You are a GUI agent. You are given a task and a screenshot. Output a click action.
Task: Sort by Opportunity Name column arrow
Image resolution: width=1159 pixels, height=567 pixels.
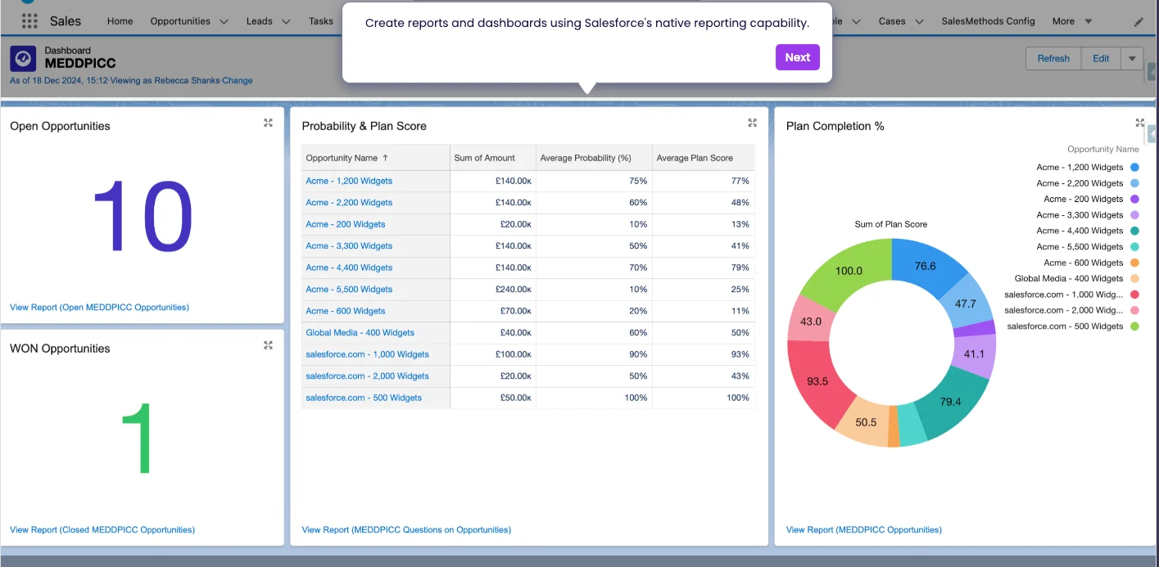(386, 158)
